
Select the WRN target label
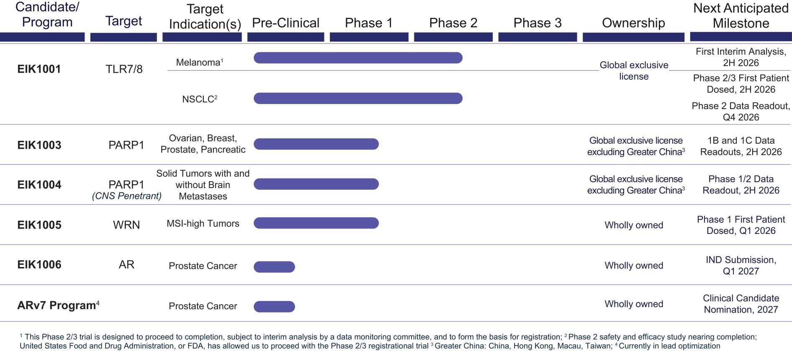click(x=126, y=225)
